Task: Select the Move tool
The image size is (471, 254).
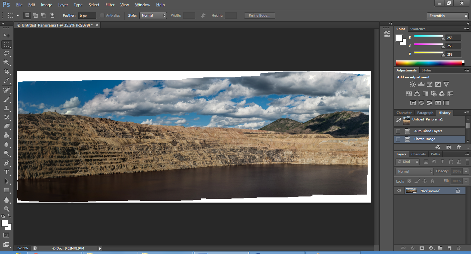Action: pos(7,35)
